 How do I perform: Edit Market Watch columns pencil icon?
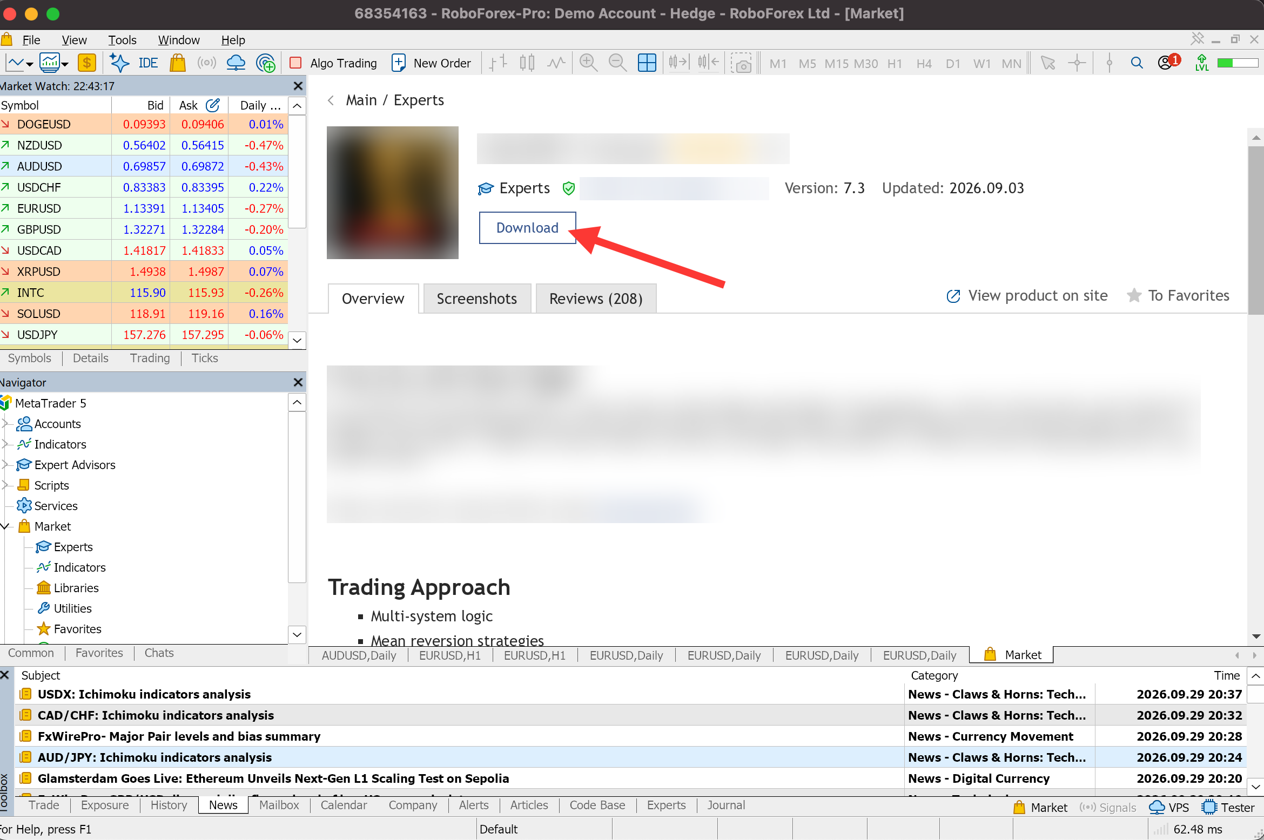(x=213, y=105)
